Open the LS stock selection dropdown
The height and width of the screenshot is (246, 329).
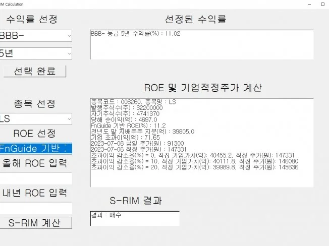point(35,119)
